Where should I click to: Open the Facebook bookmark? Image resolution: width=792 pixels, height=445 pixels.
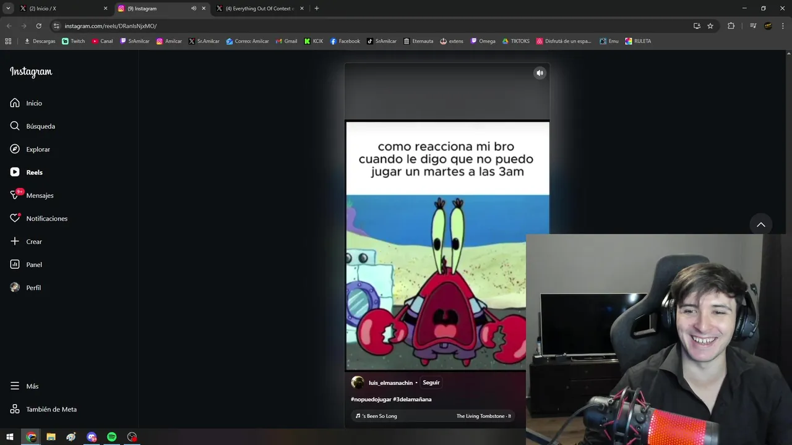click(x=345, y=41)
